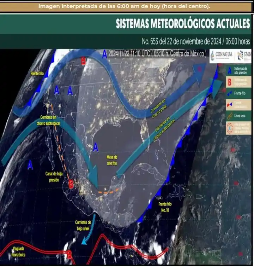
Task: Click the red B beside Canal de baja presión
Action: click(x=71, y=184)
